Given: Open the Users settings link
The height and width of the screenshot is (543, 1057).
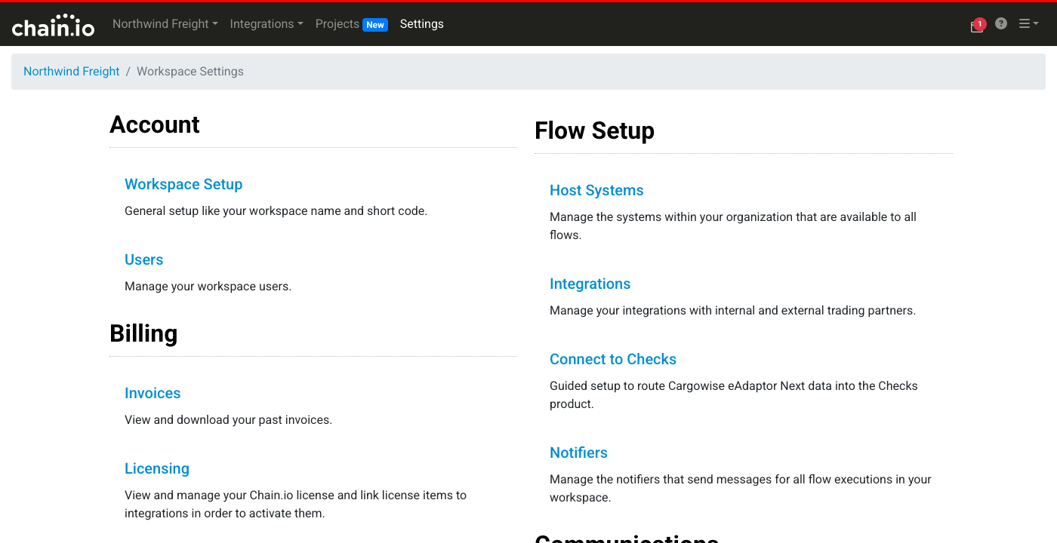Looking at the screenshot, I should pyautogui.click(x=143, y=260).
